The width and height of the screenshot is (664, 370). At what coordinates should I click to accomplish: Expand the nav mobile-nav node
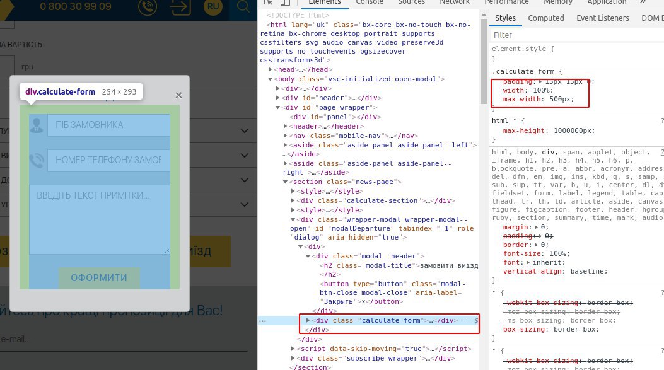286,136
